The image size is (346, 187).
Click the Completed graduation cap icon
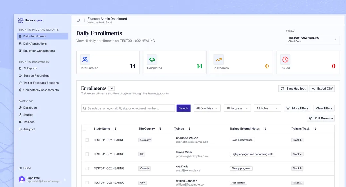tap(152, 60)
